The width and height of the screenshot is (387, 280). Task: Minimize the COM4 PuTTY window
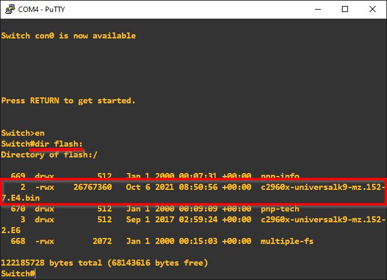pyautogui.click(x=317, y=9)
